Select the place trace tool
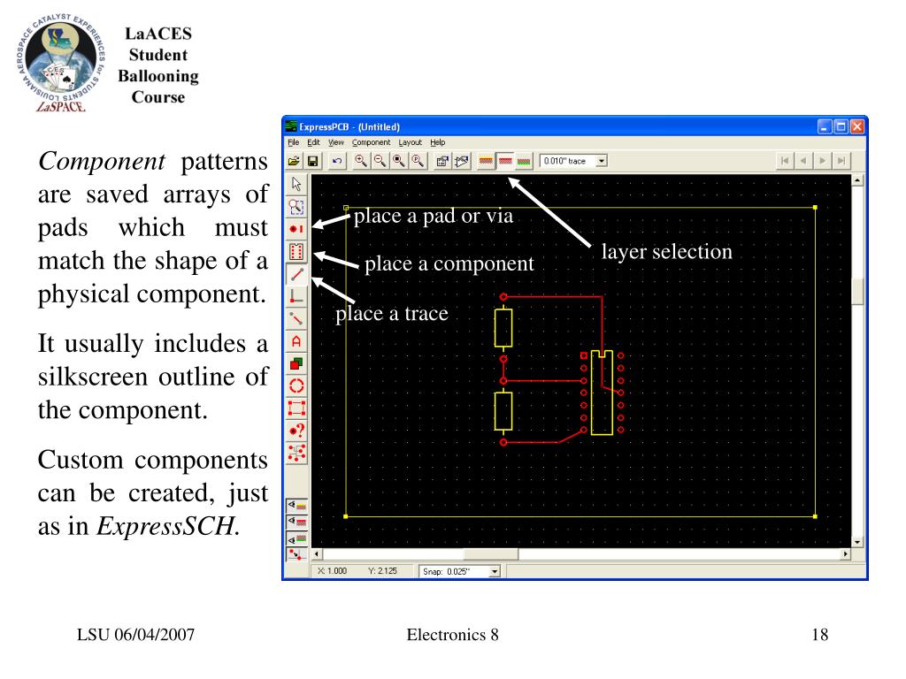 [296, 274]
